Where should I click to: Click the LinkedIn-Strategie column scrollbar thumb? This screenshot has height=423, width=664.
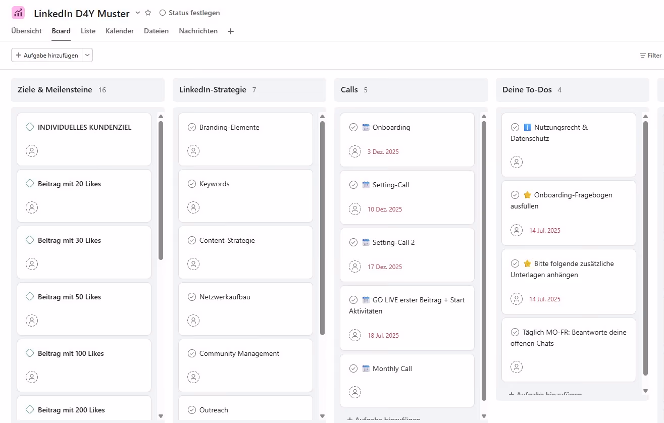[322, 228]
